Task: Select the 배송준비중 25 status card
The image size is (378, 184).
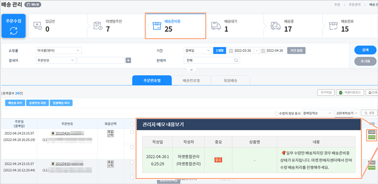Action: [175, 26]
